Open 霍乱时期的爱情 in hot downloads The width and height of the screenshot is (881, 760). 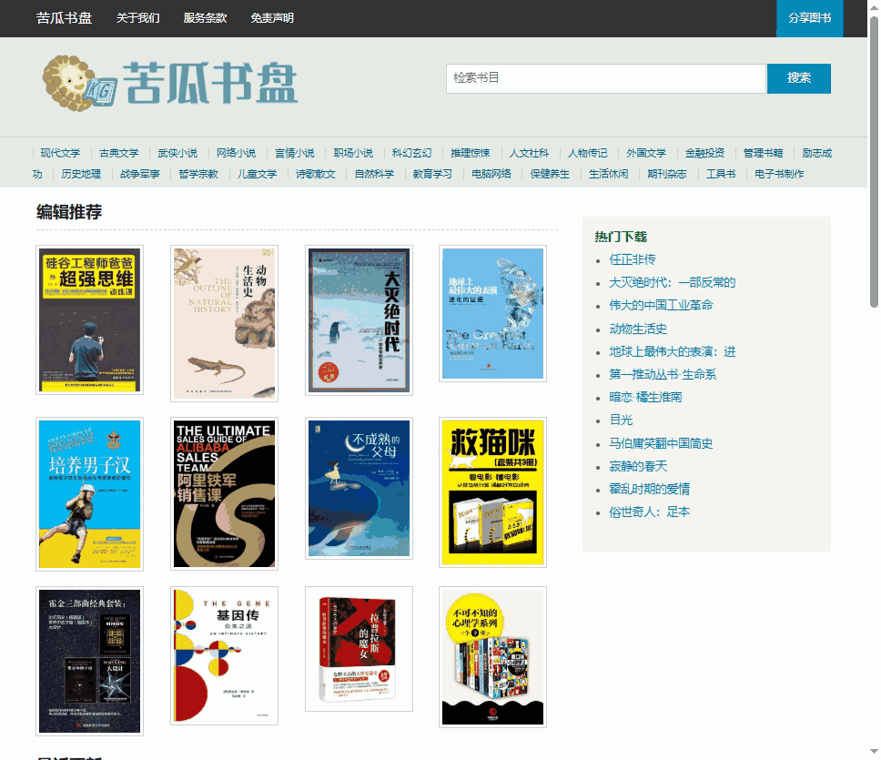(649, 489)
